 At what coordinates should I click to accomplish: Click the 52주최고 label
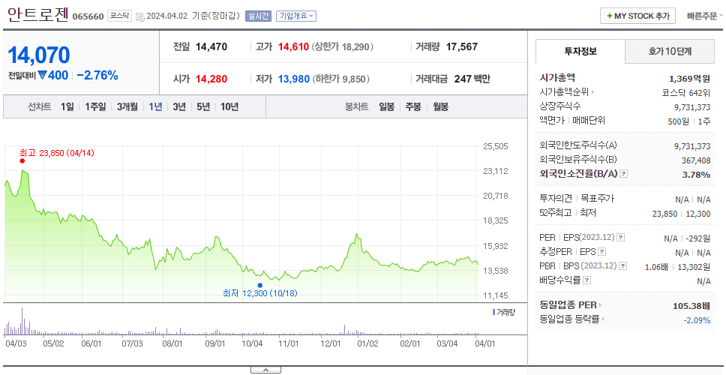point(556,213)
